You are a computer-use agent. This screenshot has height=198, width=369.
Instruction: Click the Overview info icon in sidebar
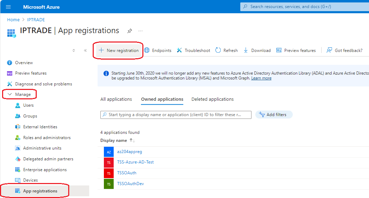tap(9, 63)
